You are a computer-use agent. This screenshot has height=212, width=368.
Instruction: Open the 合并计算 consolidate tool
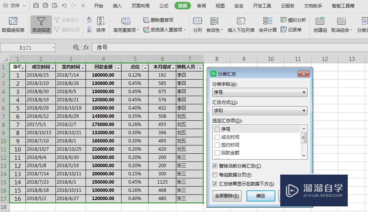268,25
